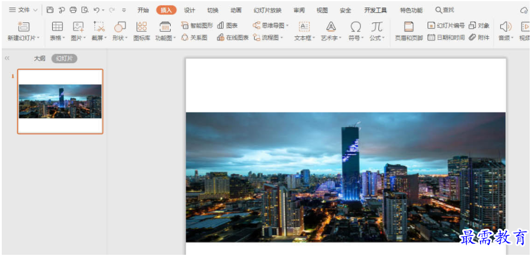Click the 附件 paperclip attachment button
Screen dimensions: 532x256
[x=479, y=37]
